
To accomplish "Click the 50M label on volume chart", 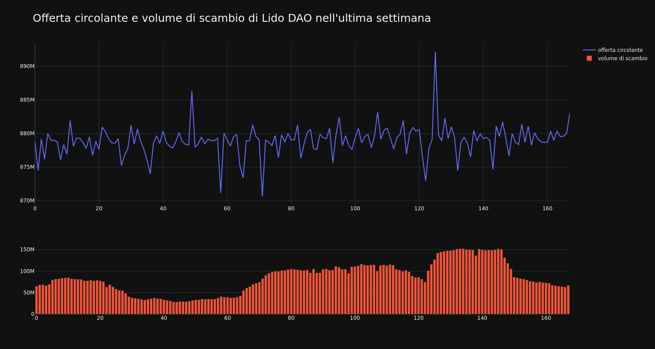I will (x=29, y=293).
